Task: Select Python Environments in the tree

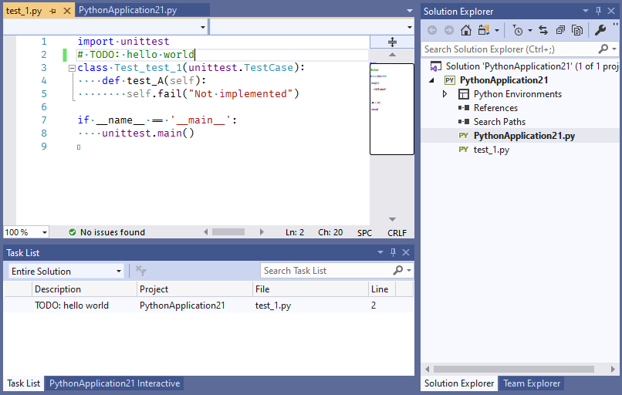Action: pos(518,94)
